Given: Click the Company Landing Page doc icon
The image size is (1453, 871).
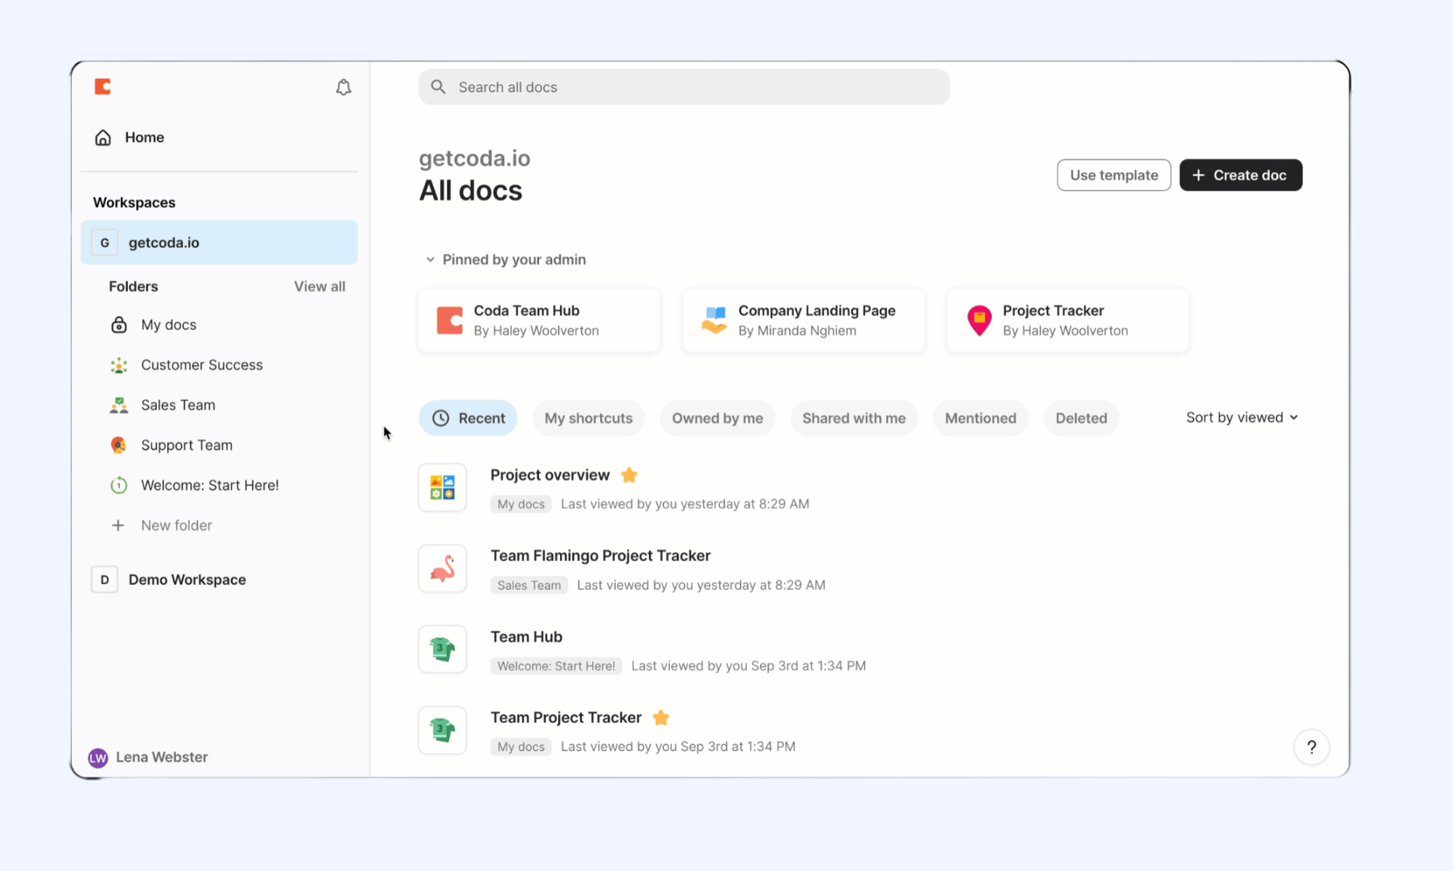Looking at the screenshot, I should click(714, 320).
